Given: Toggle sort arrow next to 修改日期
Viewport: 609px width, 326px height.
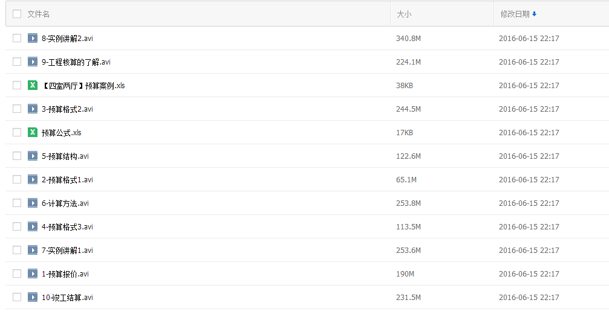Looking at the screenshot, I should [x=535, y=14].
